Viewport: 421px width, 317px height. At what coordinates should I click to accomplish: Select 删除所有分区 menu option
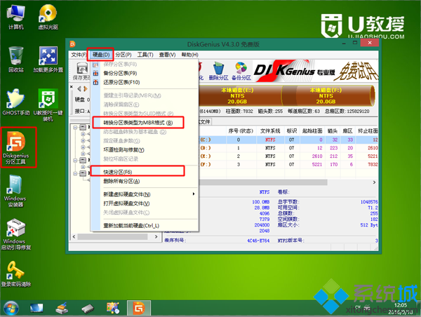[x=124, y=180]
